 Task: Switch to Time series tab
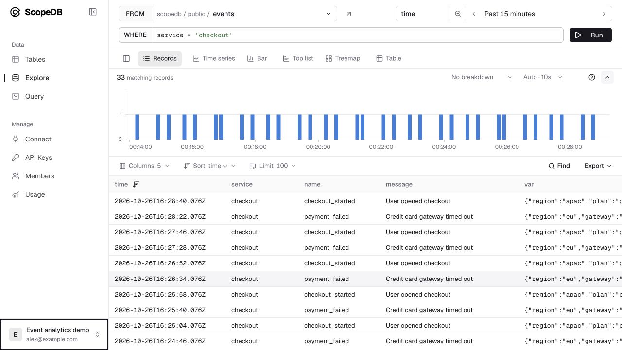(x=214, y=58)
